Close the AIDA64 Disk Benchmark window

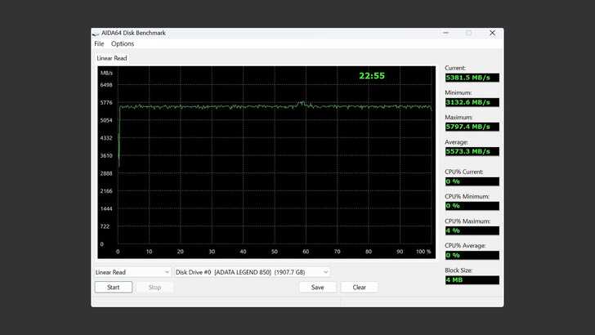[492, 33]
